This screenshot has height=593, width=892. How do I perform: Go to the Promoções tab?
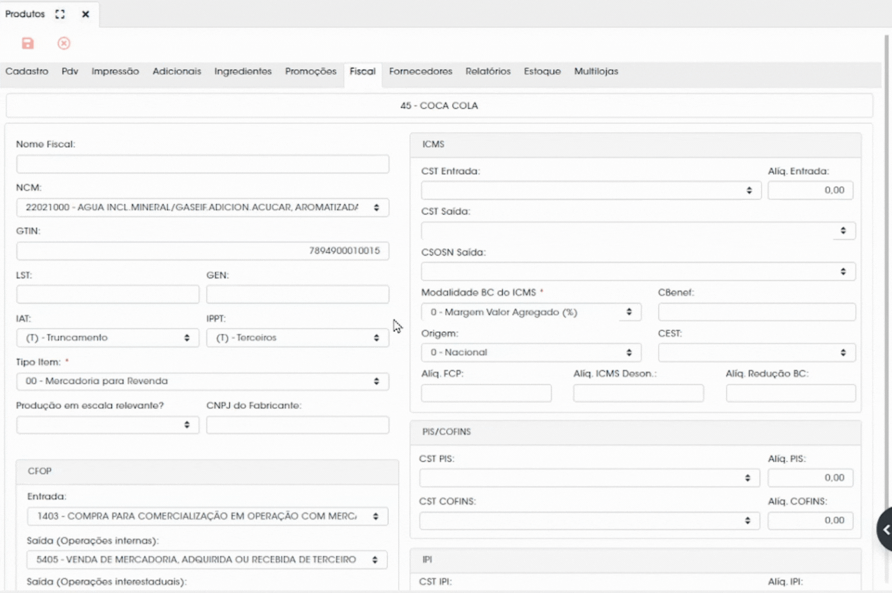311,71
